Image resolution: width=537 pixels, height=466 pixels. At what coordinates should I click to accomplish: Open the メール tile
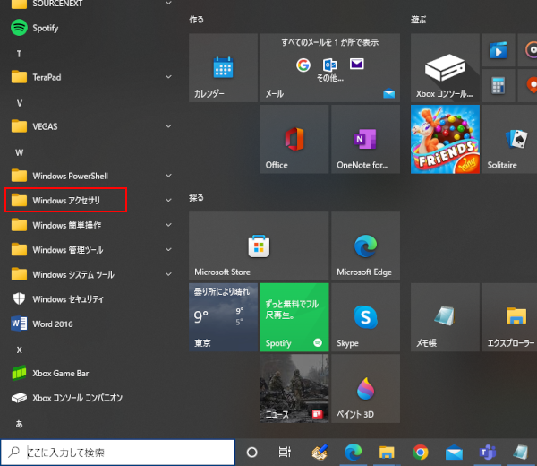(x=330, y=68)
